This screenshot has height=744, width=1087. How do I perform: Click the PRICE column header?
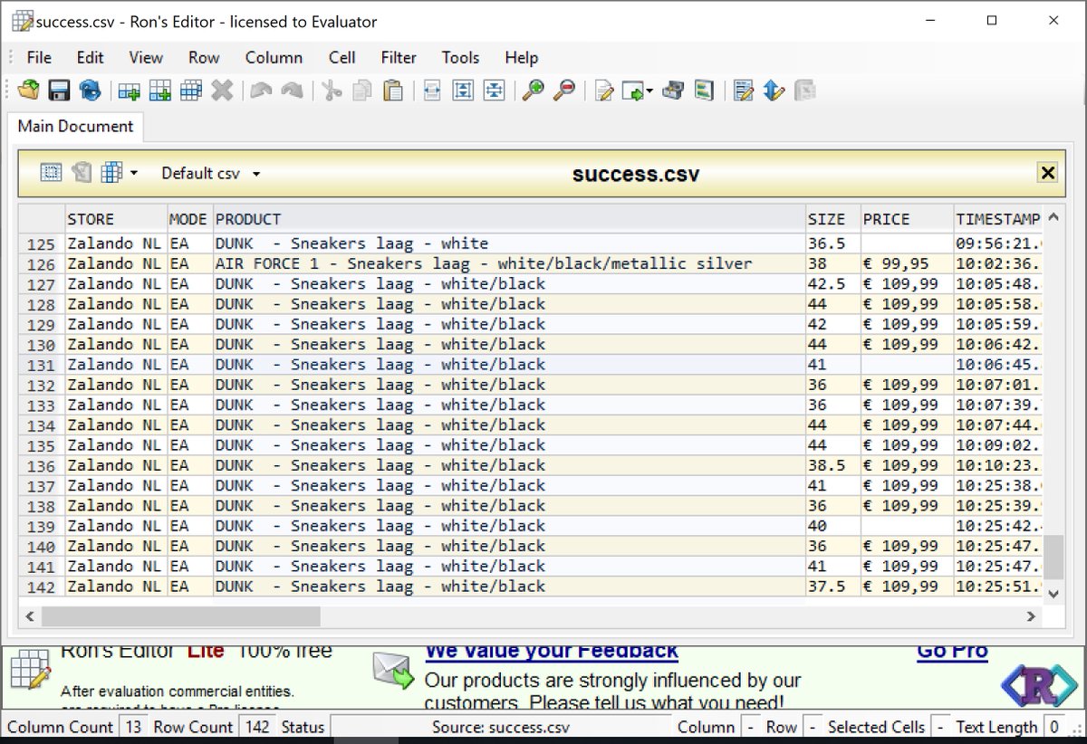pyautogui.click(x=907, y=219)
